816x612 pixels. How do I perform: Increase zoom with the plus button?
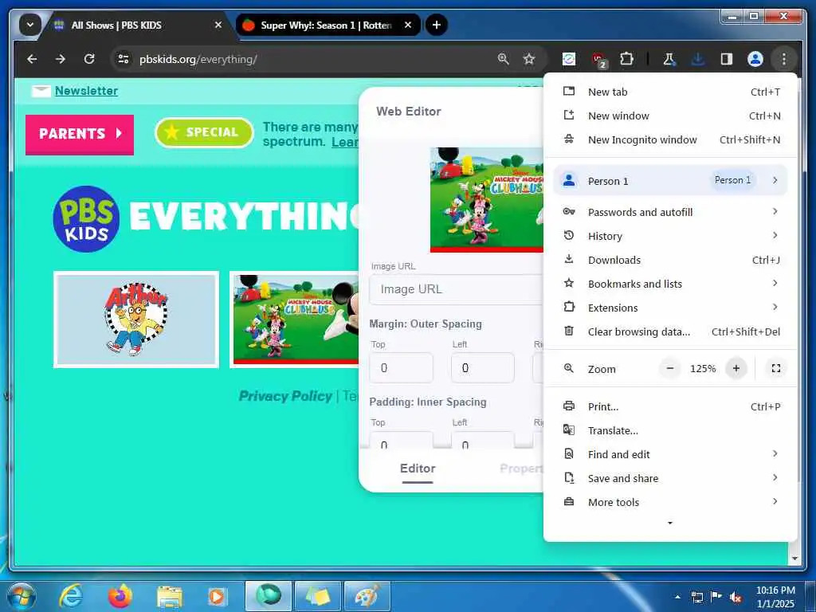(x=736, y=368)
